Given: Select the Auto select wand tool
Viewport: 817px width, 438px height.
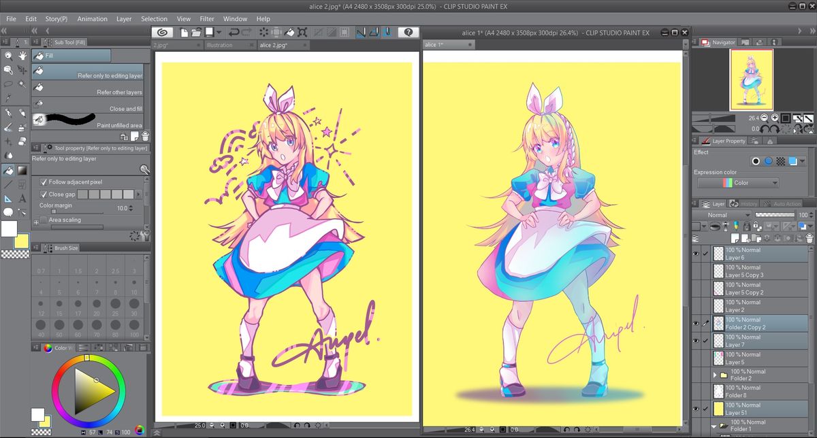Looking at the screenshot, I should (x=22, y=84).
